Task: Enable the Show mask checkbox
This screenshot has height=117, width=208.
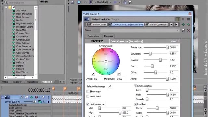Action: (88, 92)
